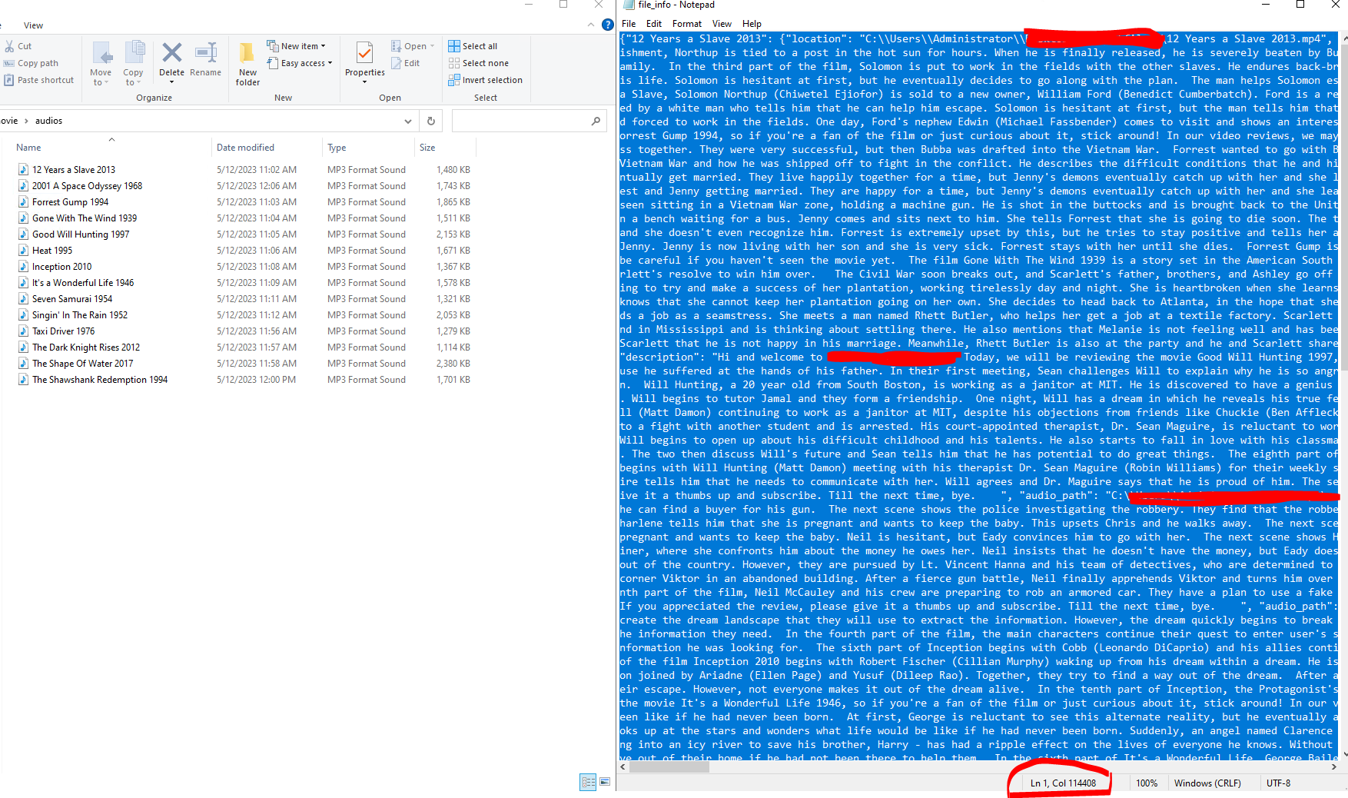Click the Select all icon
The image size is (1348, 798).
click(x=454, y=46)
